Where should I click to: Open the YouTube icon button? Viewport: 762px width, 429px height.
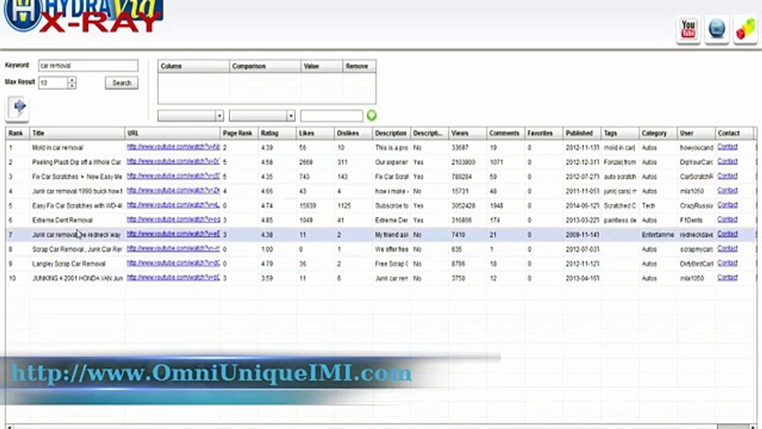tap(688, 29)
